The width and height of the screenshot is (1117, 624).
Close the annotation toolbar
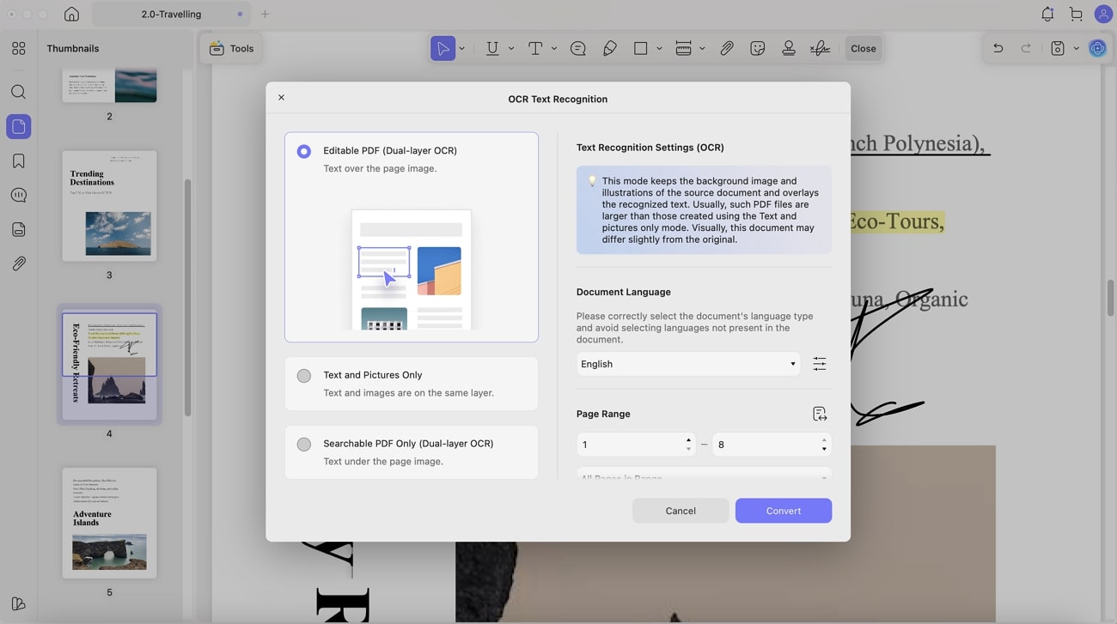coord(864,49)
